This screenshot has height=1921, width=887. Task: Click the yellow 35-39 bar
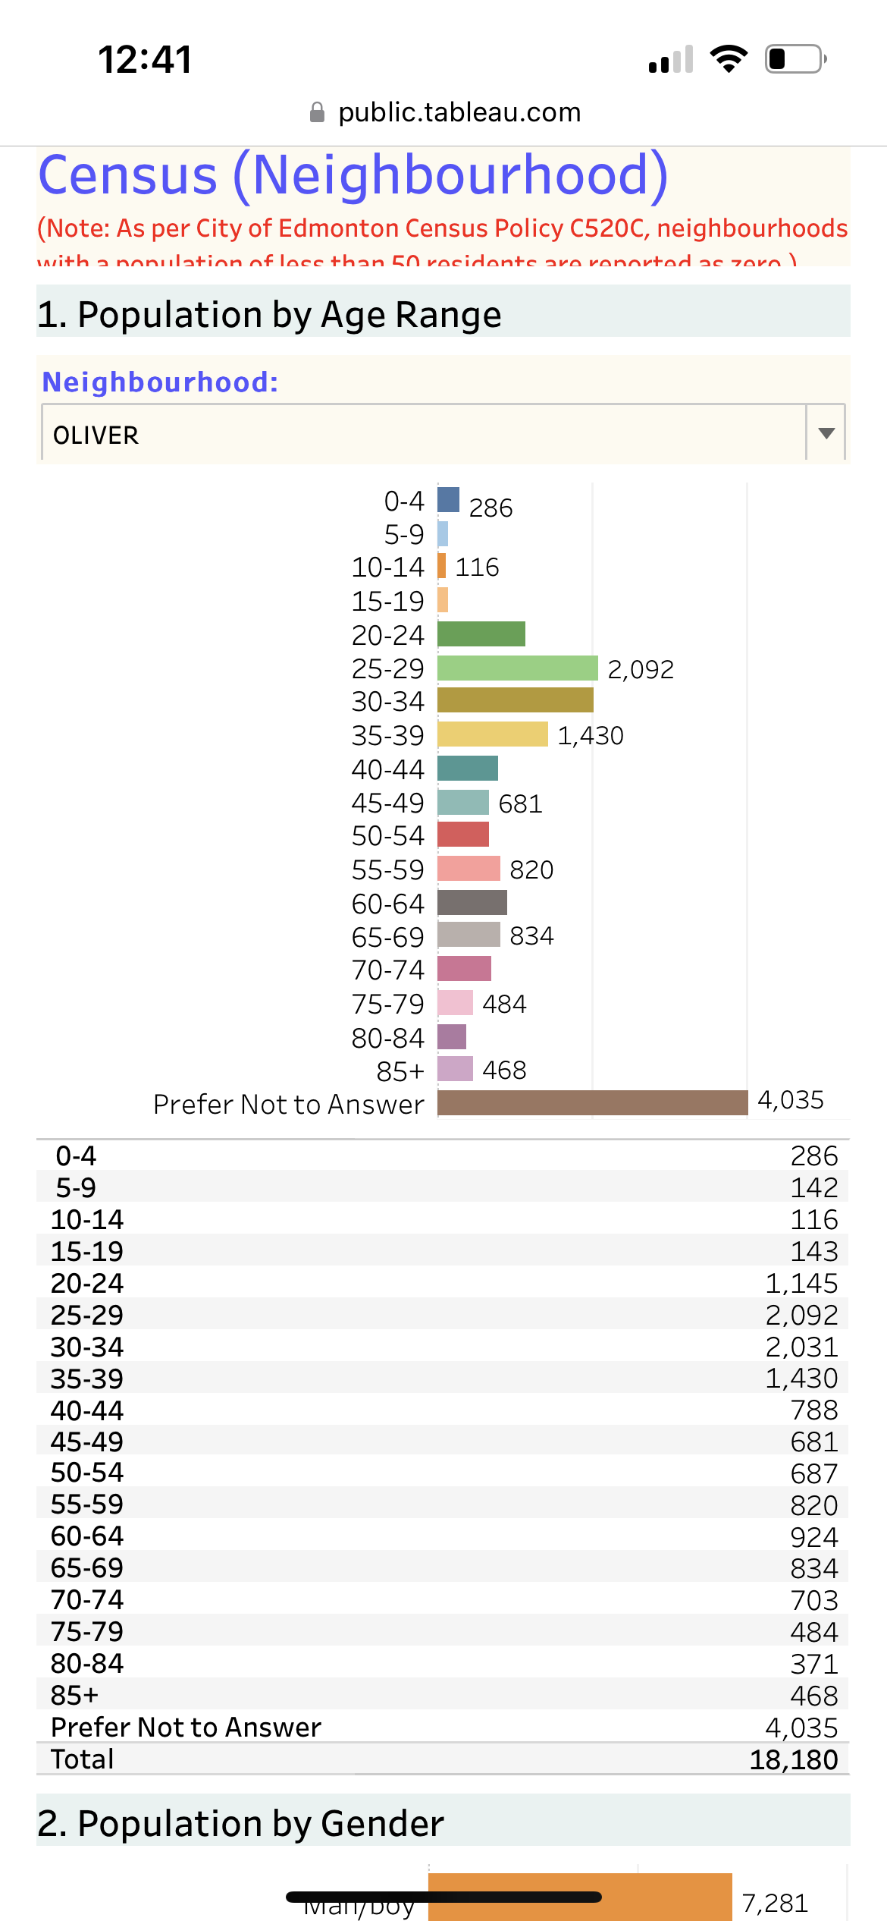(x=492, y=734)
